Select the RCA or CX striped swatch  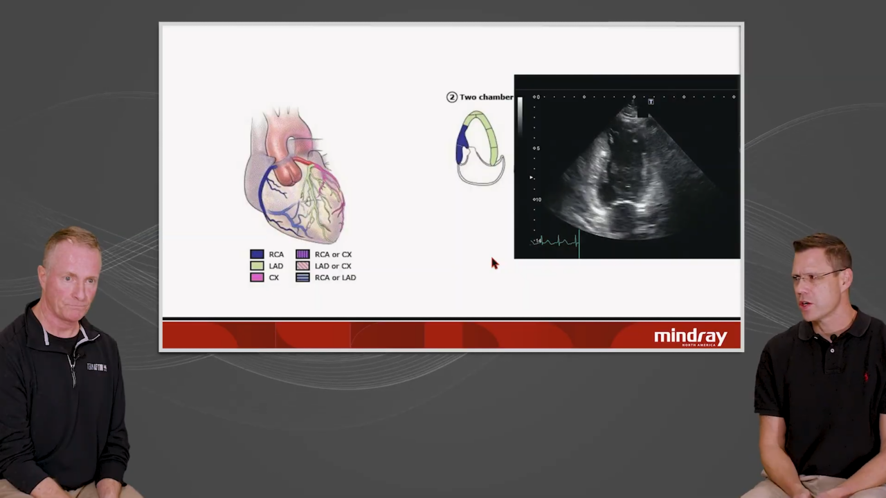click(x=302, y=255)
